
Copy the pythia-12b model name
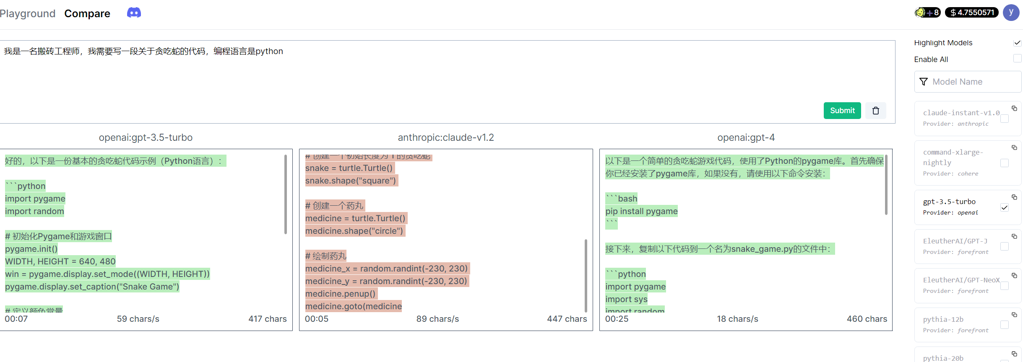click(x=1014, y=315)
